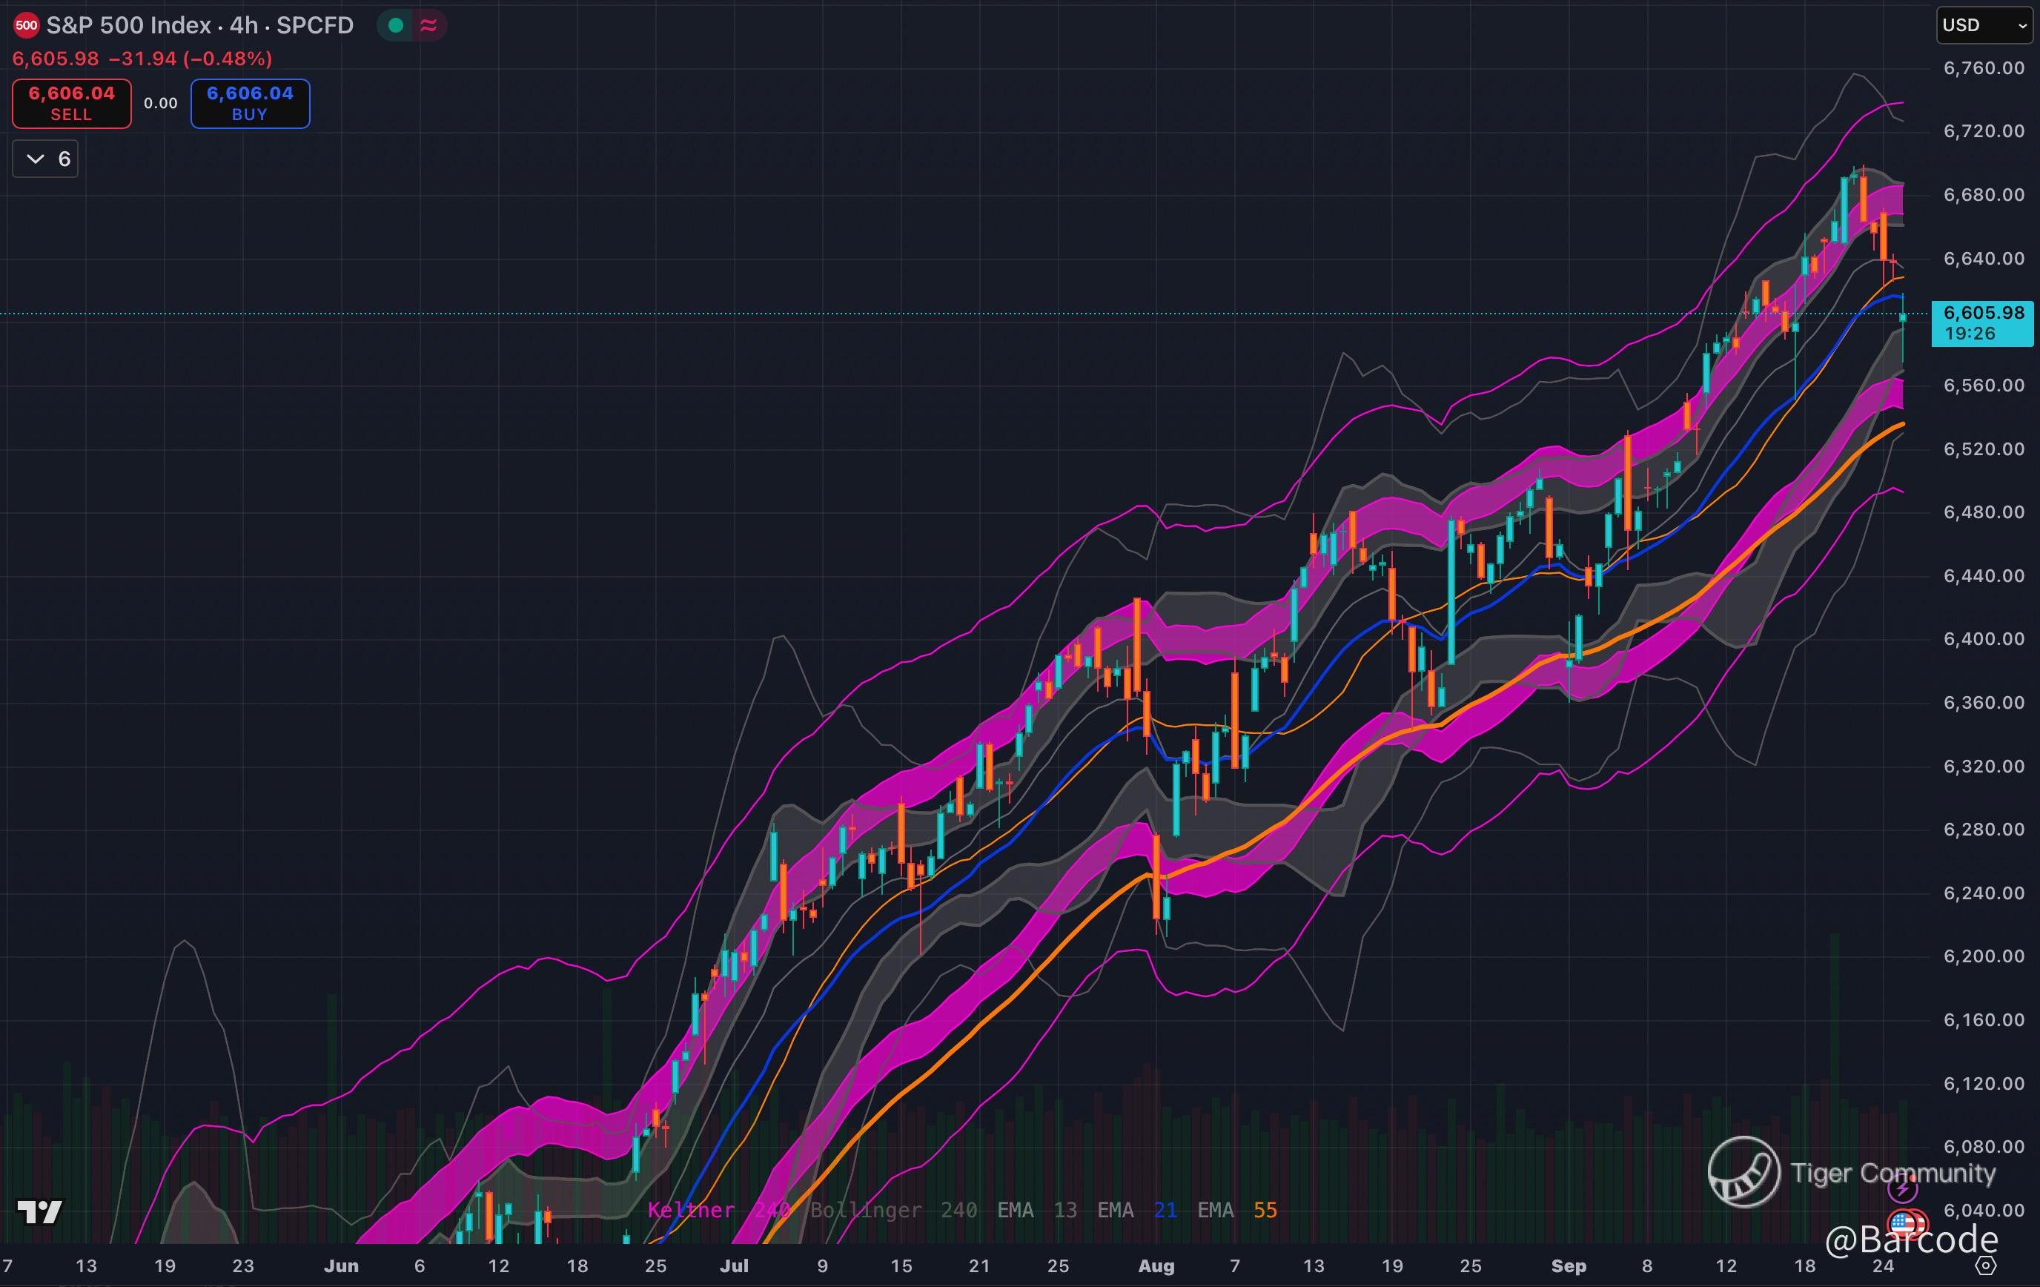Viewport: 2040px width, 1287px height.
Task: Expand the collapsed 6 indicators legend
Action: tap(46, 159)
